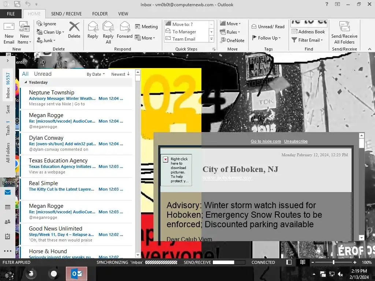Reply to the selected email
Viewport: 375px width, 281px height.
tap(93, 30)
